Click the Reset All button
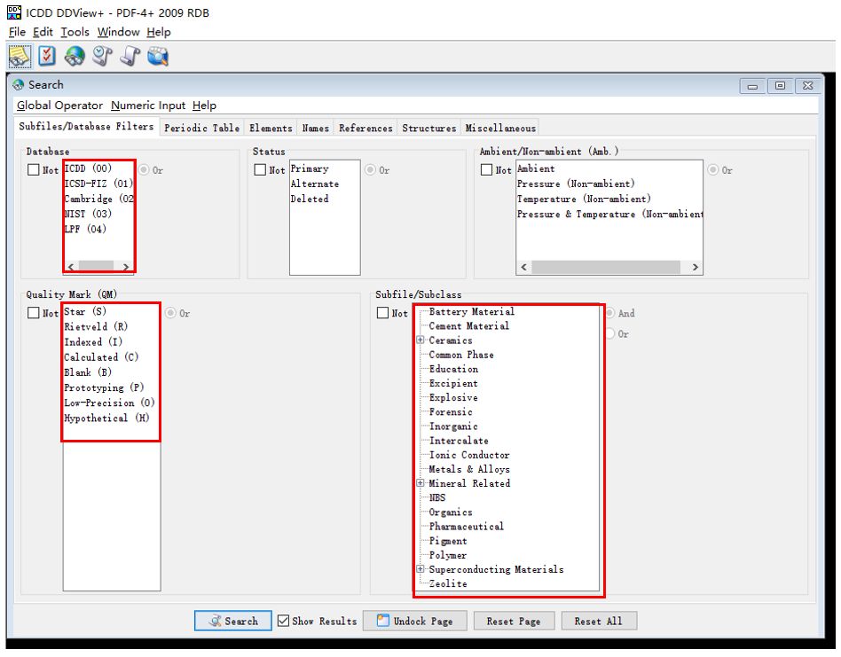841x657 pixels. (x=599, y=621)
